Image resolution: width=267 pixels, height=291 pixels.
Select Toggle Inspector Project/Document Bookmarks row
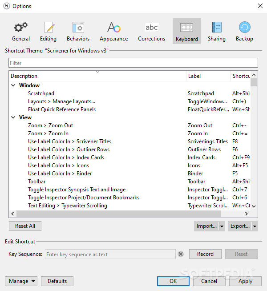pyautogui.click(x=129, y=198)
